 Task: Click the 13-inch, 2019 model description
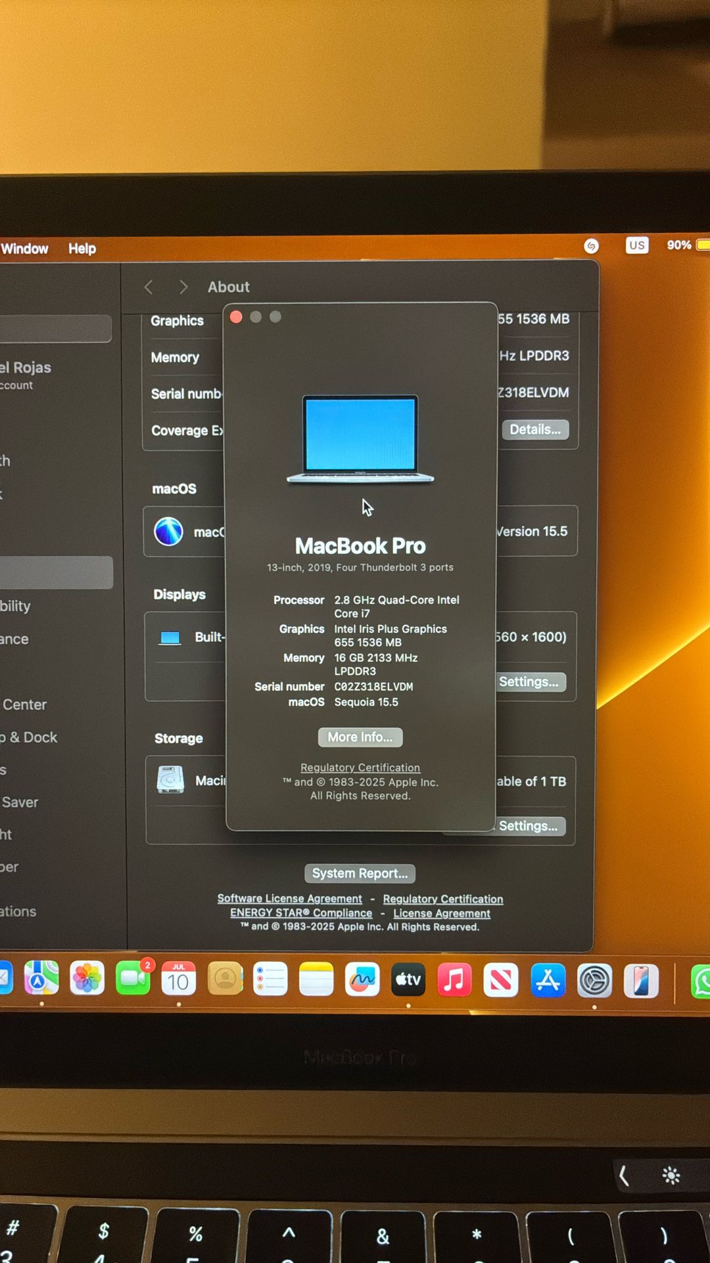point(360,568)
